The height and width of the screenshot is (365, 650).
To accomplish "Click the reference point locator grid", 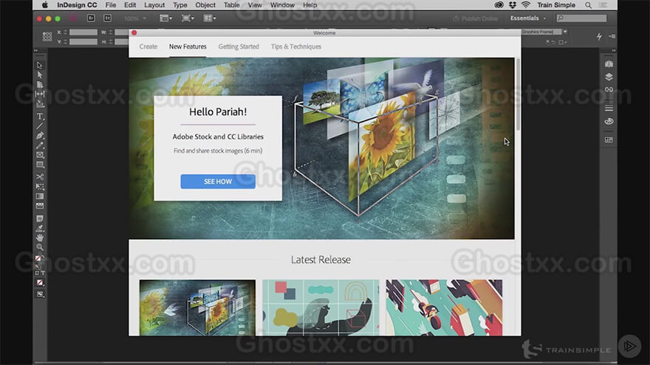I will pyautogui.click(x=47, y=37).
